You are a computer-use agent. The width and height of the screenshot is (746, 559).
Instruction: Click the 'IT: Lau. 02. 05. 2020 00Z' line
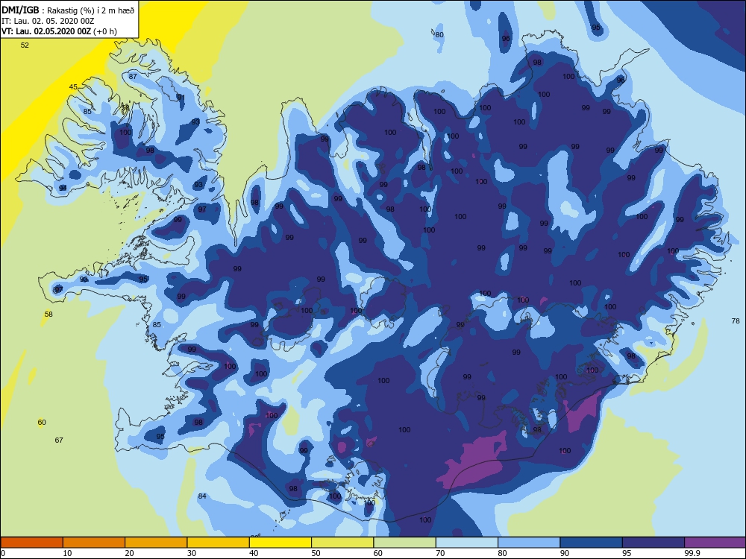click(x=48, y=21)
